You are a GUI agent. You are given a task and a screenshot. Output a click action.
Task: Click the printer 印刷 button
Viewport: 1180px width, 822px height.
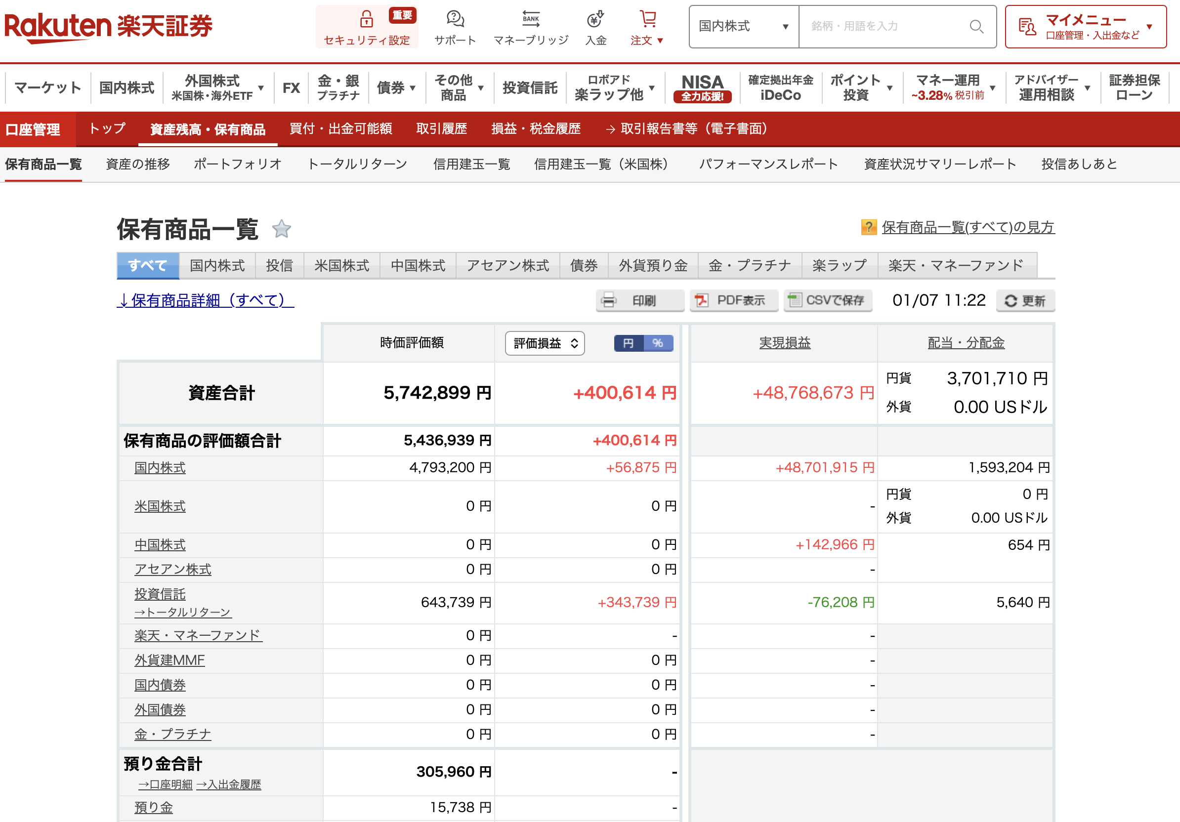pos(640,300)
